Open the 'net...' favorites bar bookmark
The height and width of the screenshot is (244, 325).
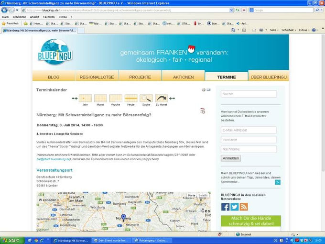[x=169, y=23]
